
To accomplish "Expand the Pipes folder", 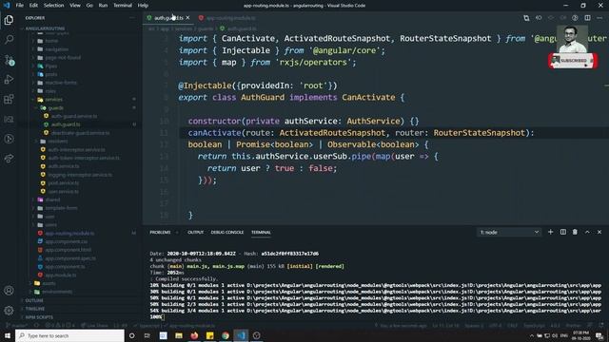I will pyautogui.click(x=50, y=66).
